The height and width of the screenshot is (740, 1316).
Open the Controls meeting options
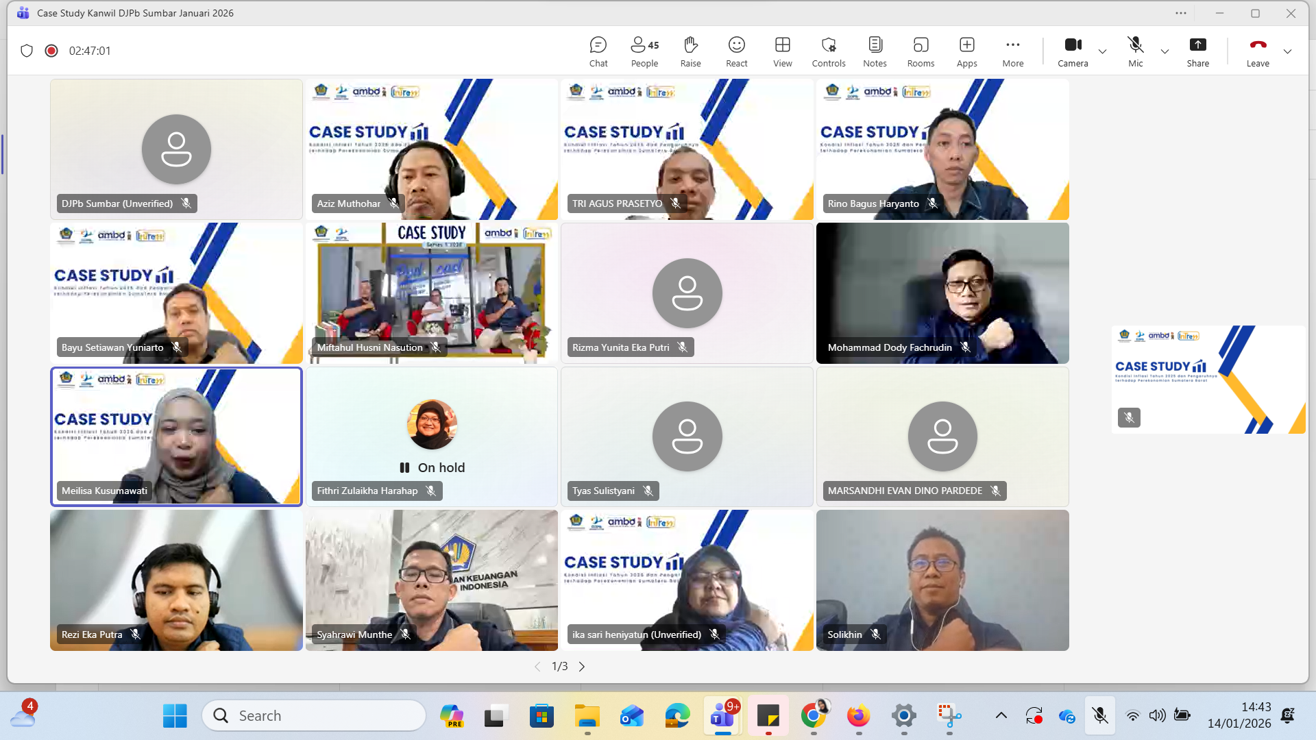click(x=828, y=51)
